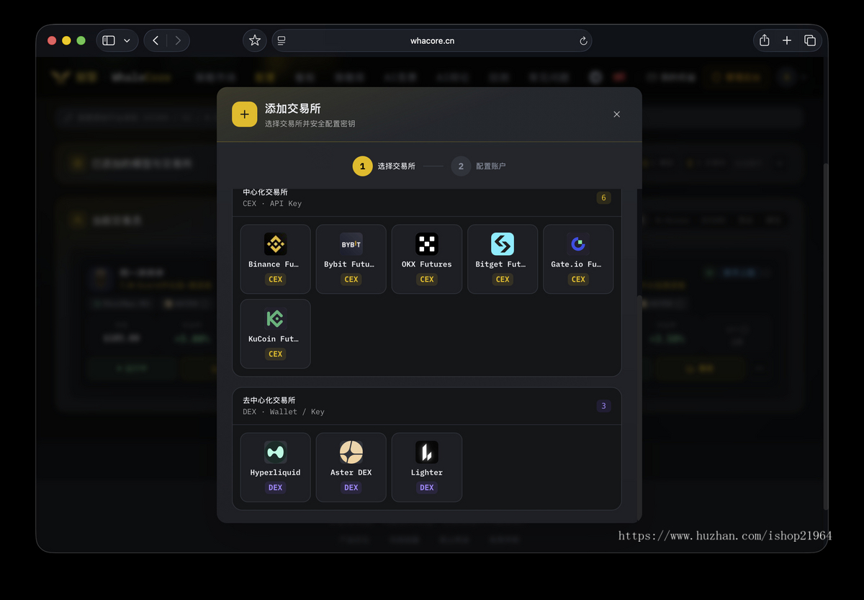The image size is (864, 600).
Task: Show the Safari tab overview
Action: pyautogui.click(x=810, y=40)
